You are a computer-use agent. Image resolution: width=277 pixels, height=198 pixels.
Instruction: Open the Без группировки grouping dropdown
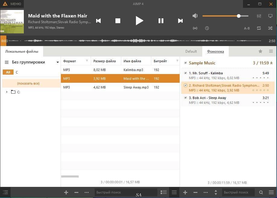tap(35, 62)
